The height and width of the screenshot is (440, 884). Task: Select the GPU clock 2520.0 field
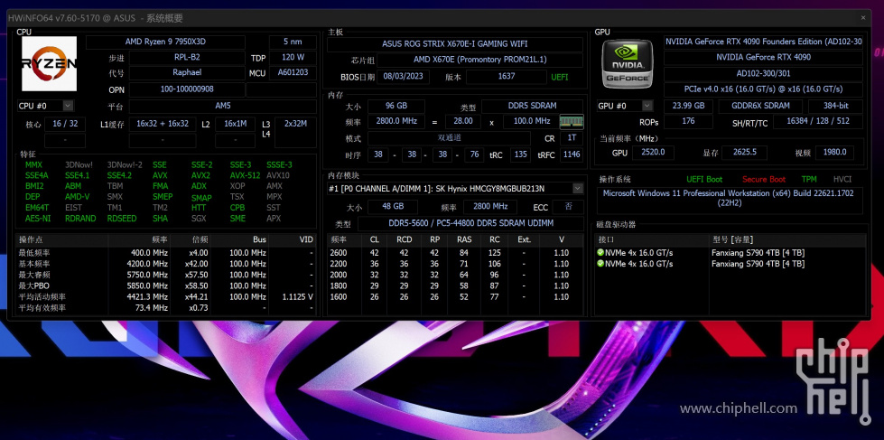click(653, 153)
